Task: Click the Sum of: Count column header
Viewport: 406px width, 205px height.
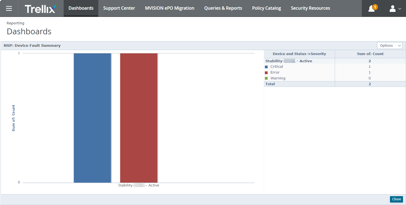Action: tap(370, 54)
